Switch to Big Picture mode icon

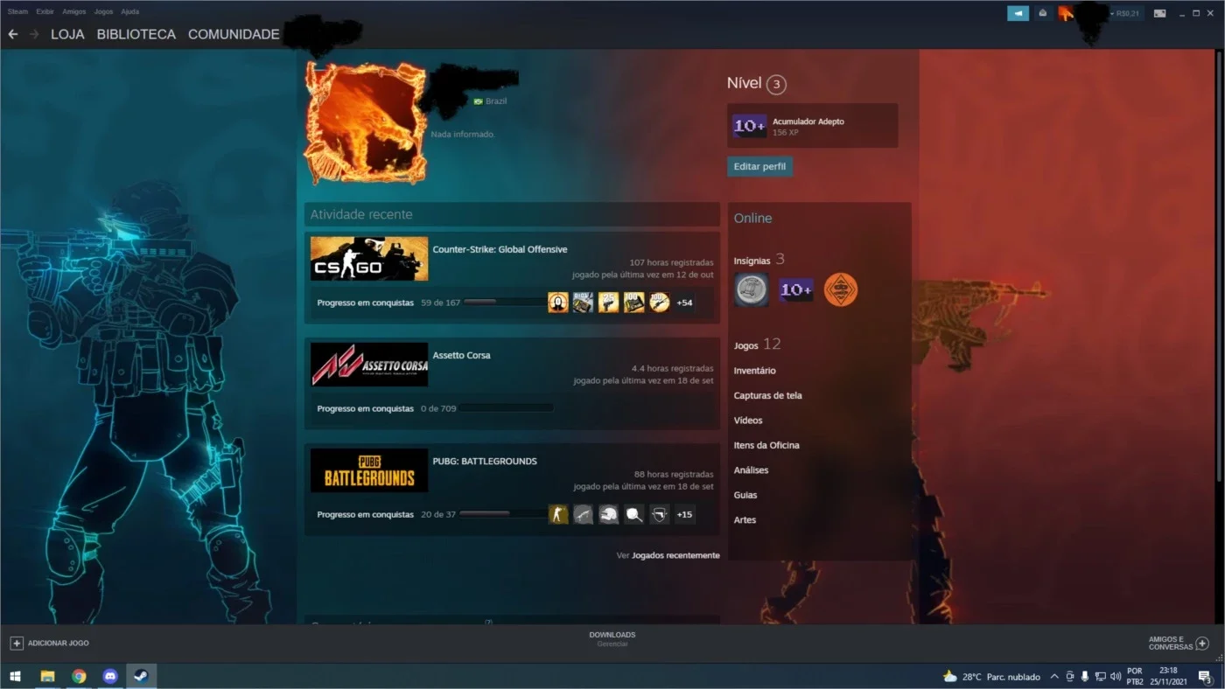tap(1159, 13)
